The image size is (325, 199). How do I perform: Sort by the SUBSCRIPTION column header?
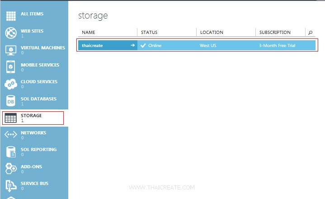tap(275, 33)
